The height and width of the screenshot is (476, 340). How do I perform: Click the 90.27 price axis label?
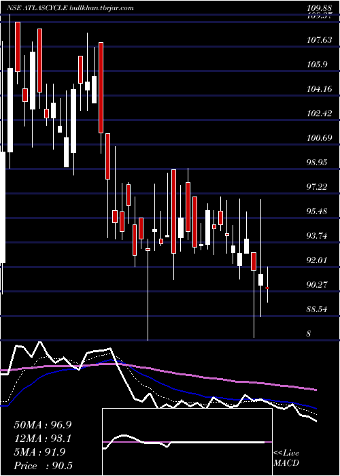317,285
